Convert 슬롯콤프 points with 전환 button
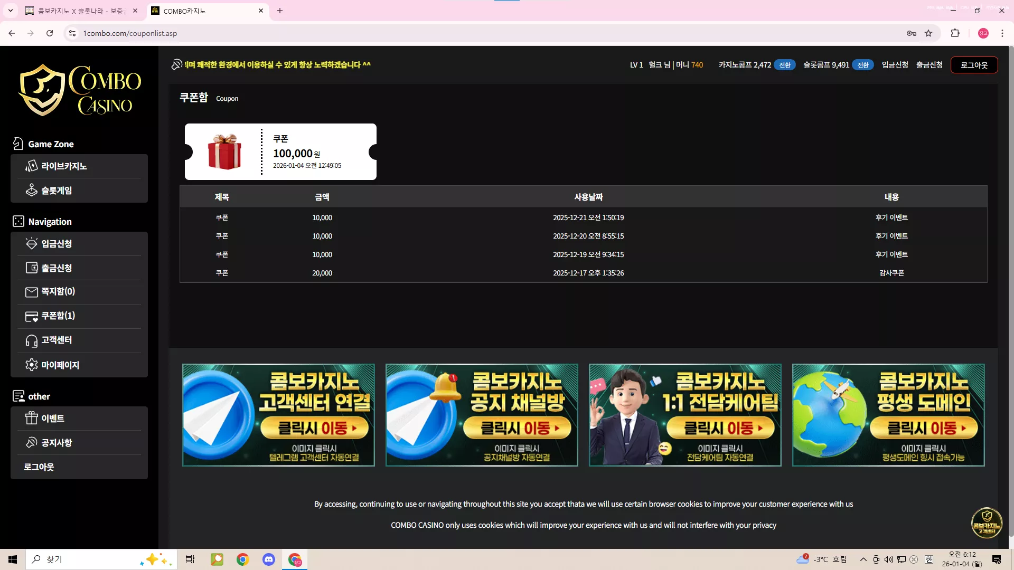Image resolution: width=1014 pixels, height=570 pixels. click(x=863, y=65)
